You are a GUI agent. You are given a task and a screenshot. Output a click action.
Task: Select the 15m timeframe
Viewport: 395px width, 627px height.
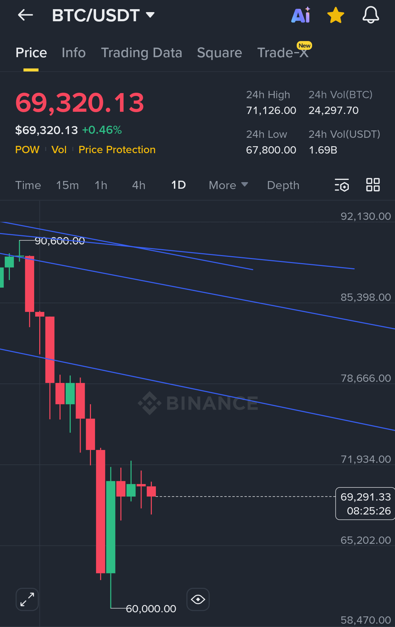tap(67, 185)
